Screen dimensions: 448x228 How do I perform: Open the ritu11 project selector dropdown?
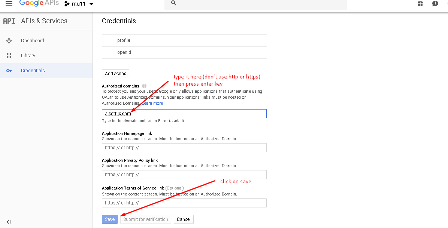[79, 4]
